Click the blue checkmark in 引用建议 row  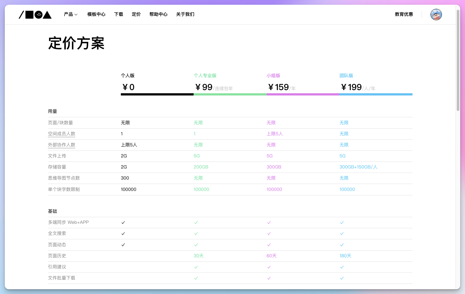click(x=342, y=267)
